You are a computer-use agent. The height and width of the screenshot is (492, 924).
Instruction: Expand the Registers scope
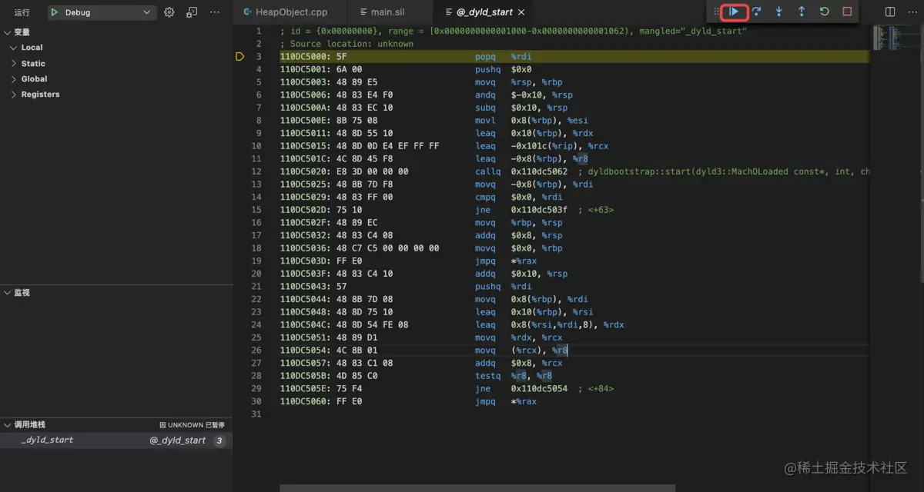coord(14,95)
